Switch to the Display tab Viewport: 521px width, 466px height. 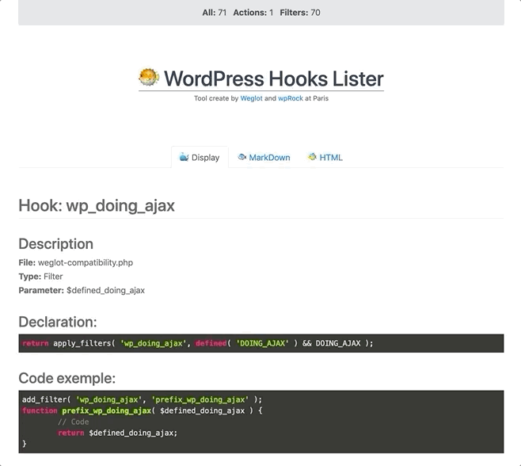pos(200,158)
